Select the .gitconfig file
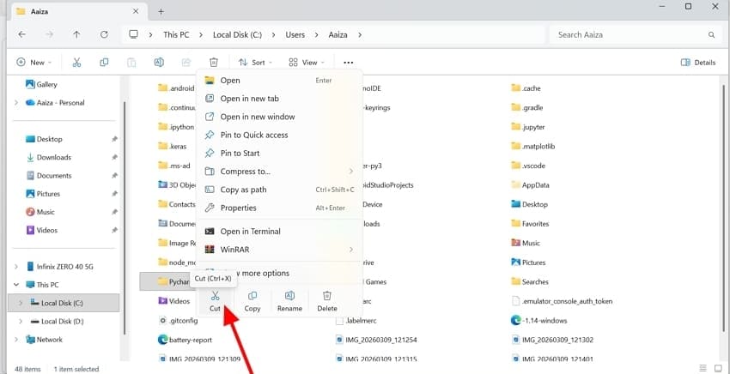Image resolution: width=730 pixels, height=374 pixels. [179, 321]
